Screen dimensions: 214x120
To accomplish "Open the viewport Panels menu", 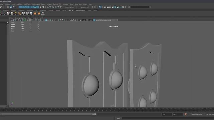I will tap(41, 18).
